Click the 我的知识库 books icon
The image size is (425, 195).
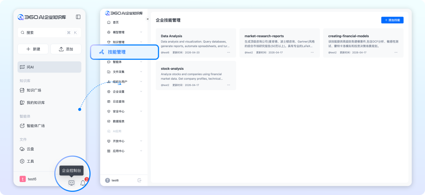tap(22, 102)
